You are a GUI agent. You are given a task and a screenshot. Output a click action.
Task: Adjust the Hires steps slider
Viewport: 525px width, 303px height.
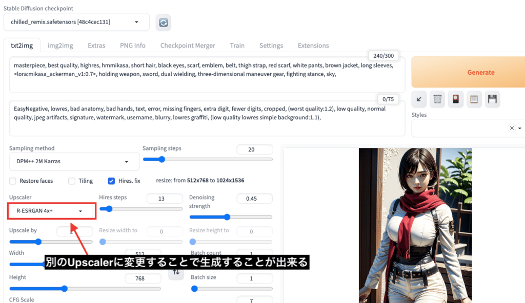click(x=140, y=209)
